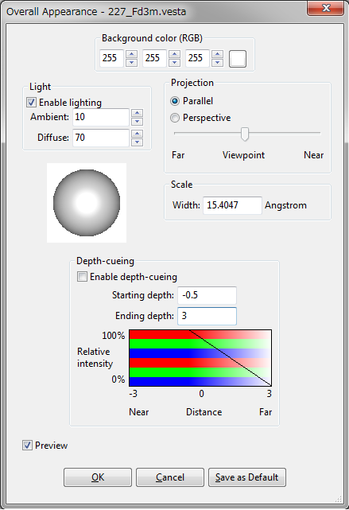Select the Perspective projection option
Image resolution: width=349 pixels, height=510 pixels.
(x=175, y=118)
